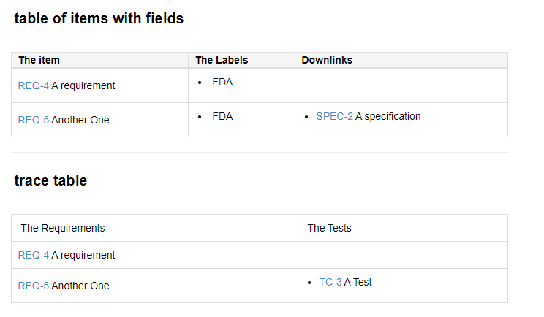
Task: Click the "A specification" title text
Action: tap(388, 116)
